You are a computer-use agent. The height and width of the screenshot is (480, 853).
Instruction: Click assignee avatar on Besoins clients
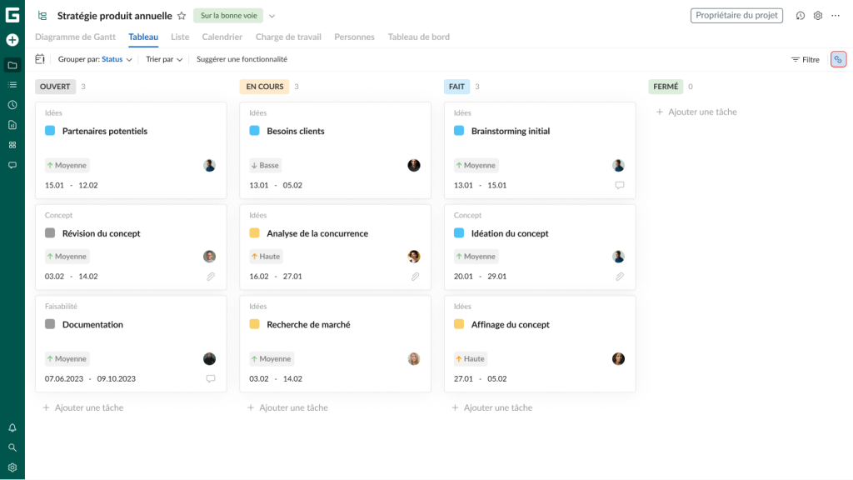[414, 166]
